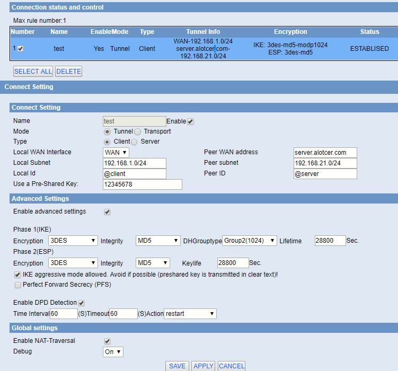Image resolution: width=398 pixels, height=371 pixels.
Task: Toggle the rule 1 selection checkbox
Action: click(20, 49)
